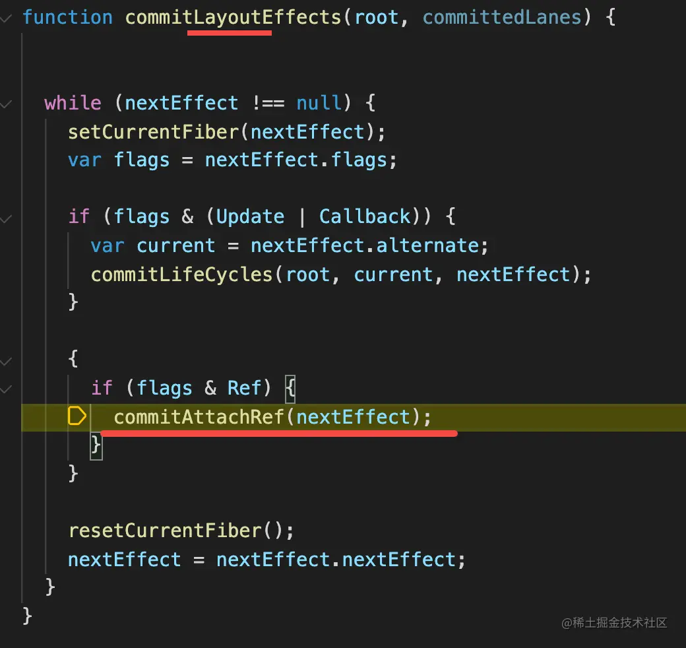Click the committedLanes parameter

[502, 18]
